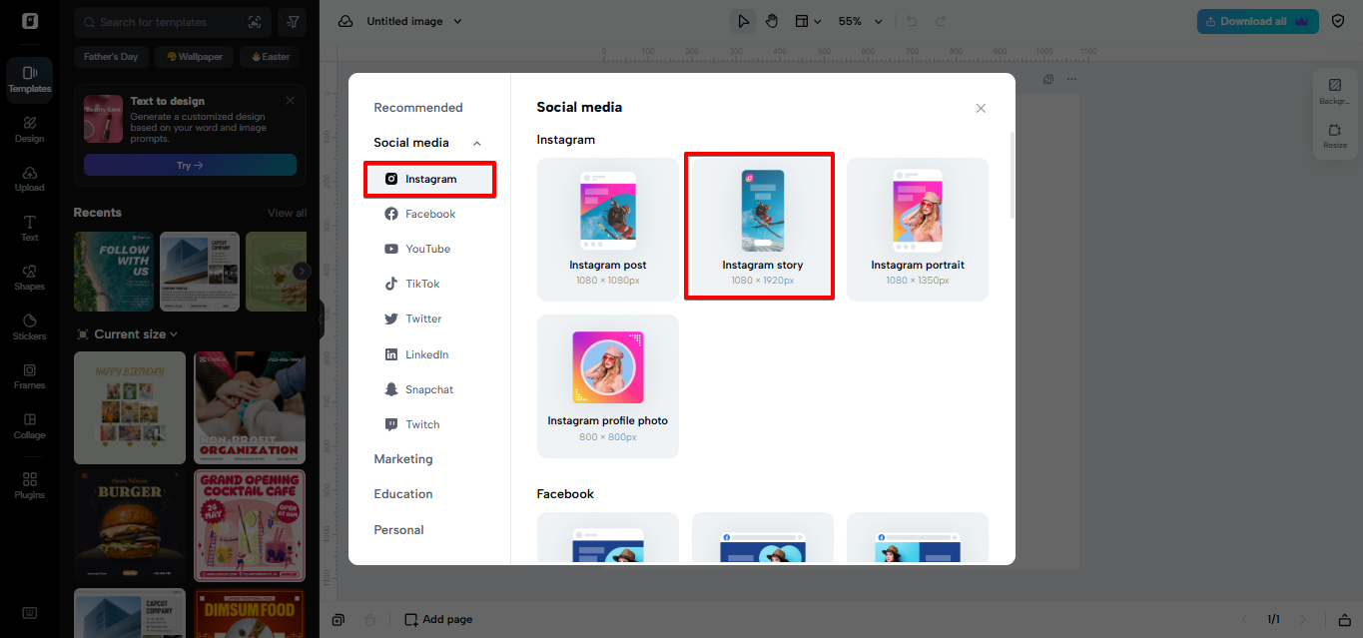1363x638 pixels.
Task: Click View all next to Recents
Action: pos(287,213)
